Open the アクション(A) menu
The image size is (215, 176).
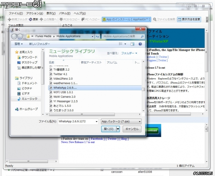(35, 13)
